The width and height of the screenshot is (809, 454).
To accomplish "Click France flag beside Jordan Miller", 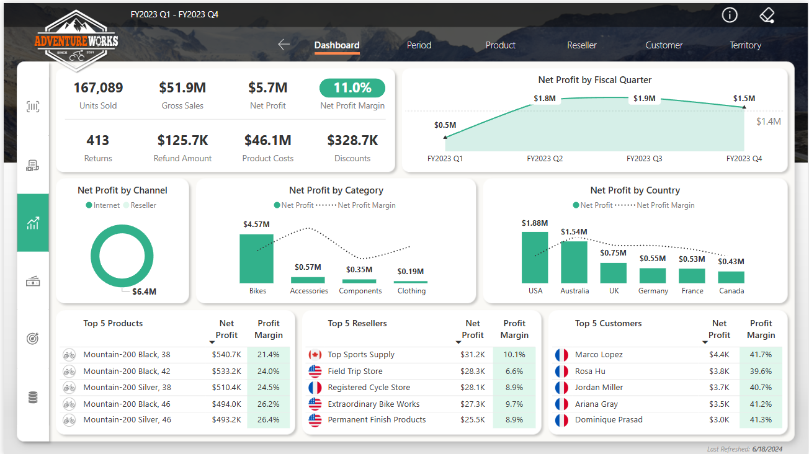I will pyautogui.click(x=561, y=388).
